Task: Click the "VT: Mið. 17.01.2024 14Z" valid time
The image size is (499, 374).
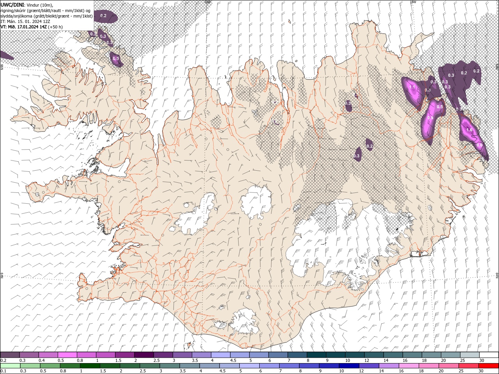Action: tap(23, 27)
